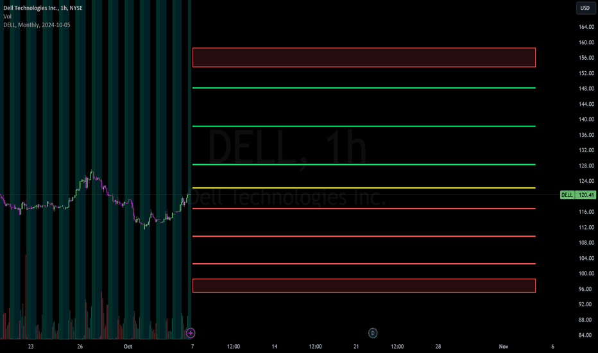Click the '14' date on time axis

[275, 347]
